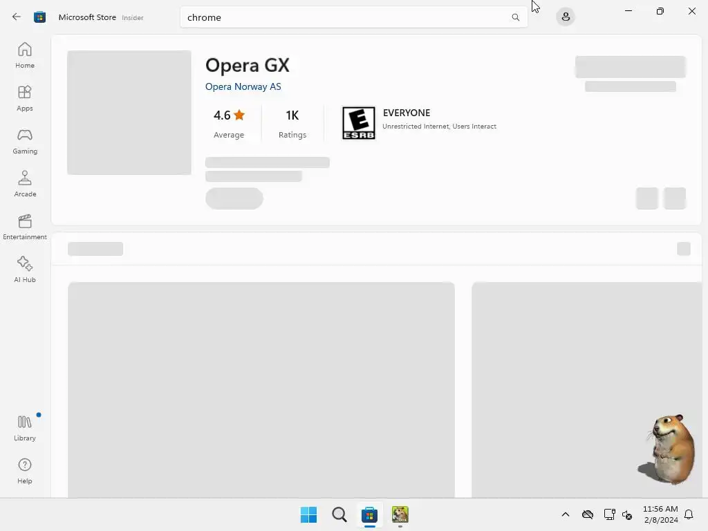Screen dimensions: 708x531
Task: Open the Entertainment section in sidebar
Action: 25,227
